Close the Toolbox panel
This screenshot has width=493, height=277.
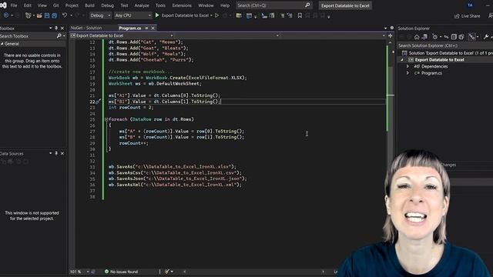(x=62, y=28)
